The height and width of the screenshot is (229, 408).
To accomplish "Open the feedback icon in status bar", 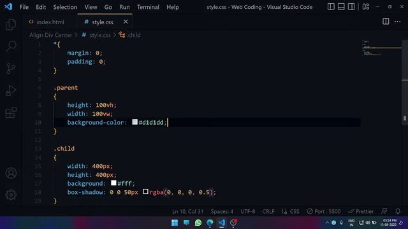I will (384, 211).
